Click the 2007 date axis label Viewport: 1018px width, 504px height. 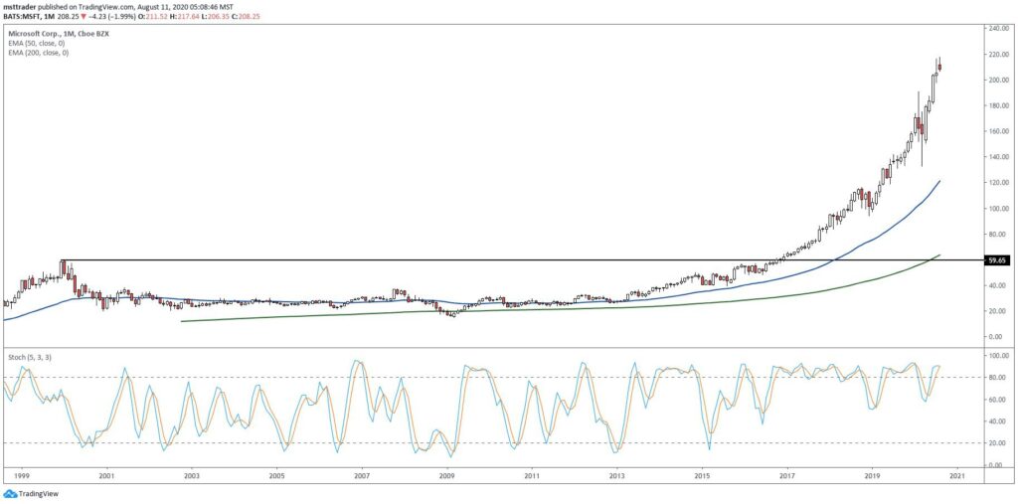pos(362,476)
